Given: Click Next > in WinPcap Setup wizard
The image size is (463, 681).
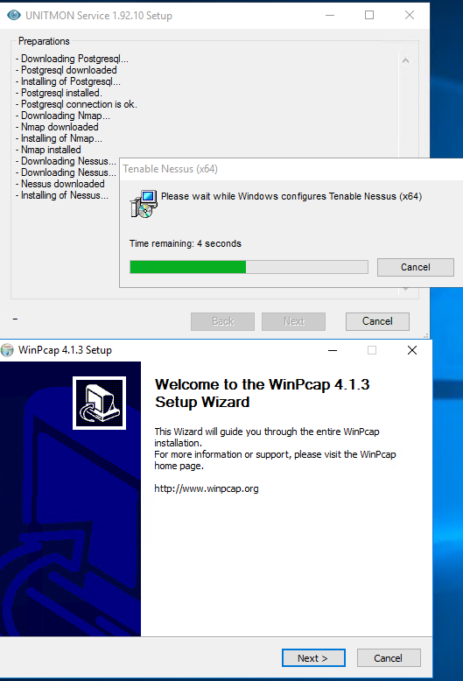Looking at the screenshot, I should [313, 658].
